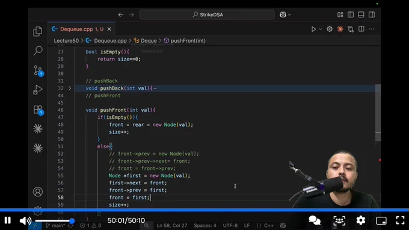Expand the folded pushBack function
The height and width of the screenshot is (230, 409).
point(70,88)
